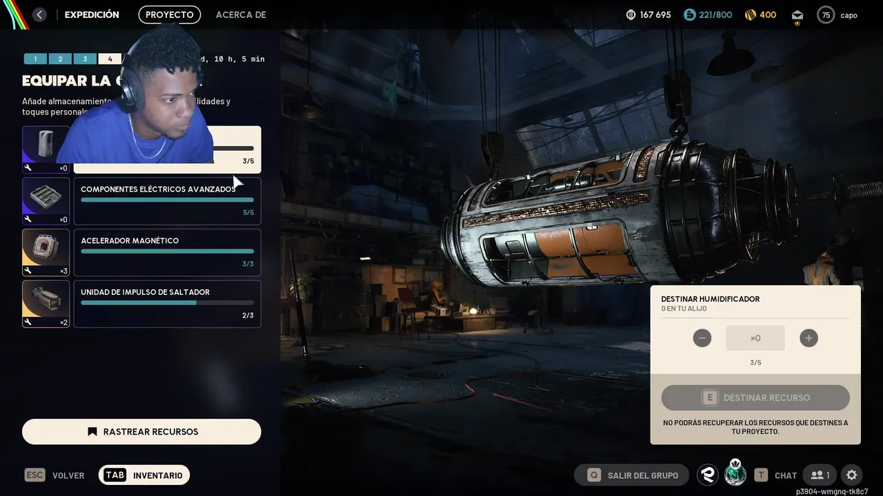Click the 167 695 coin currency icon

pyautogui.click(x=631, y=14)
